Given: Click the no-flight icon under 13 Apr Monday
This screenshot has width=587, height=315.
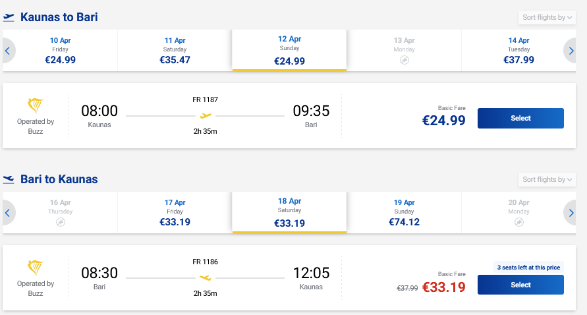Looking at the screenshot, I should click(404, 60).
